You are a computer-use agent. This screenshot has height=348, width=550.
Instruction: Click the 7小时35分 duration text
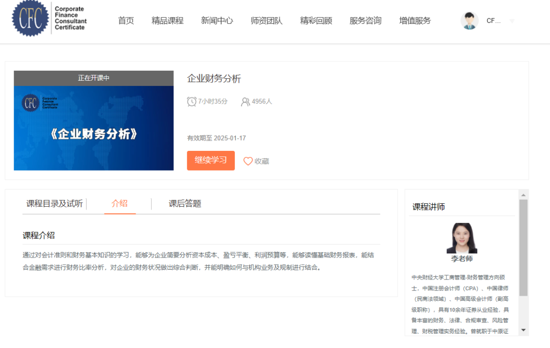(x=213, y=102)
